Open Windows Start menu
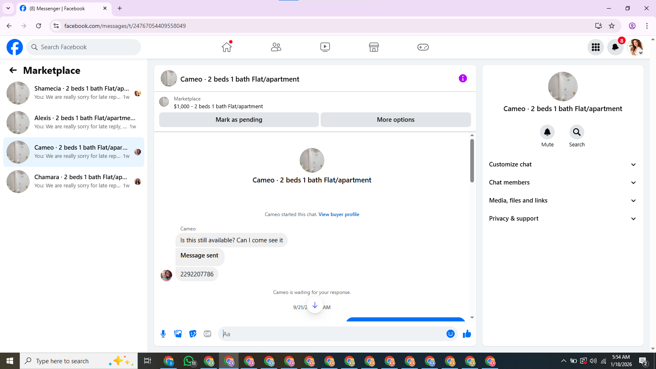656x369 pixels. [10, 361]
